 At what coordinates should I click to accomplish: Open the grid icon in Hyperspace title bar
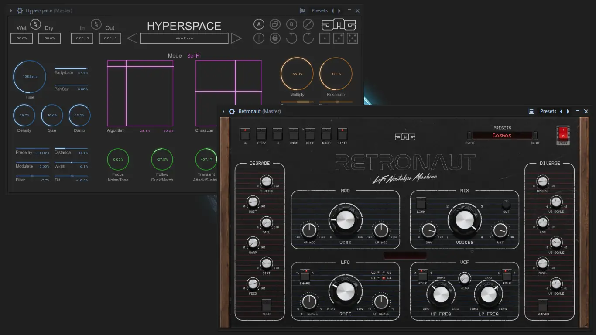point(303,10)
